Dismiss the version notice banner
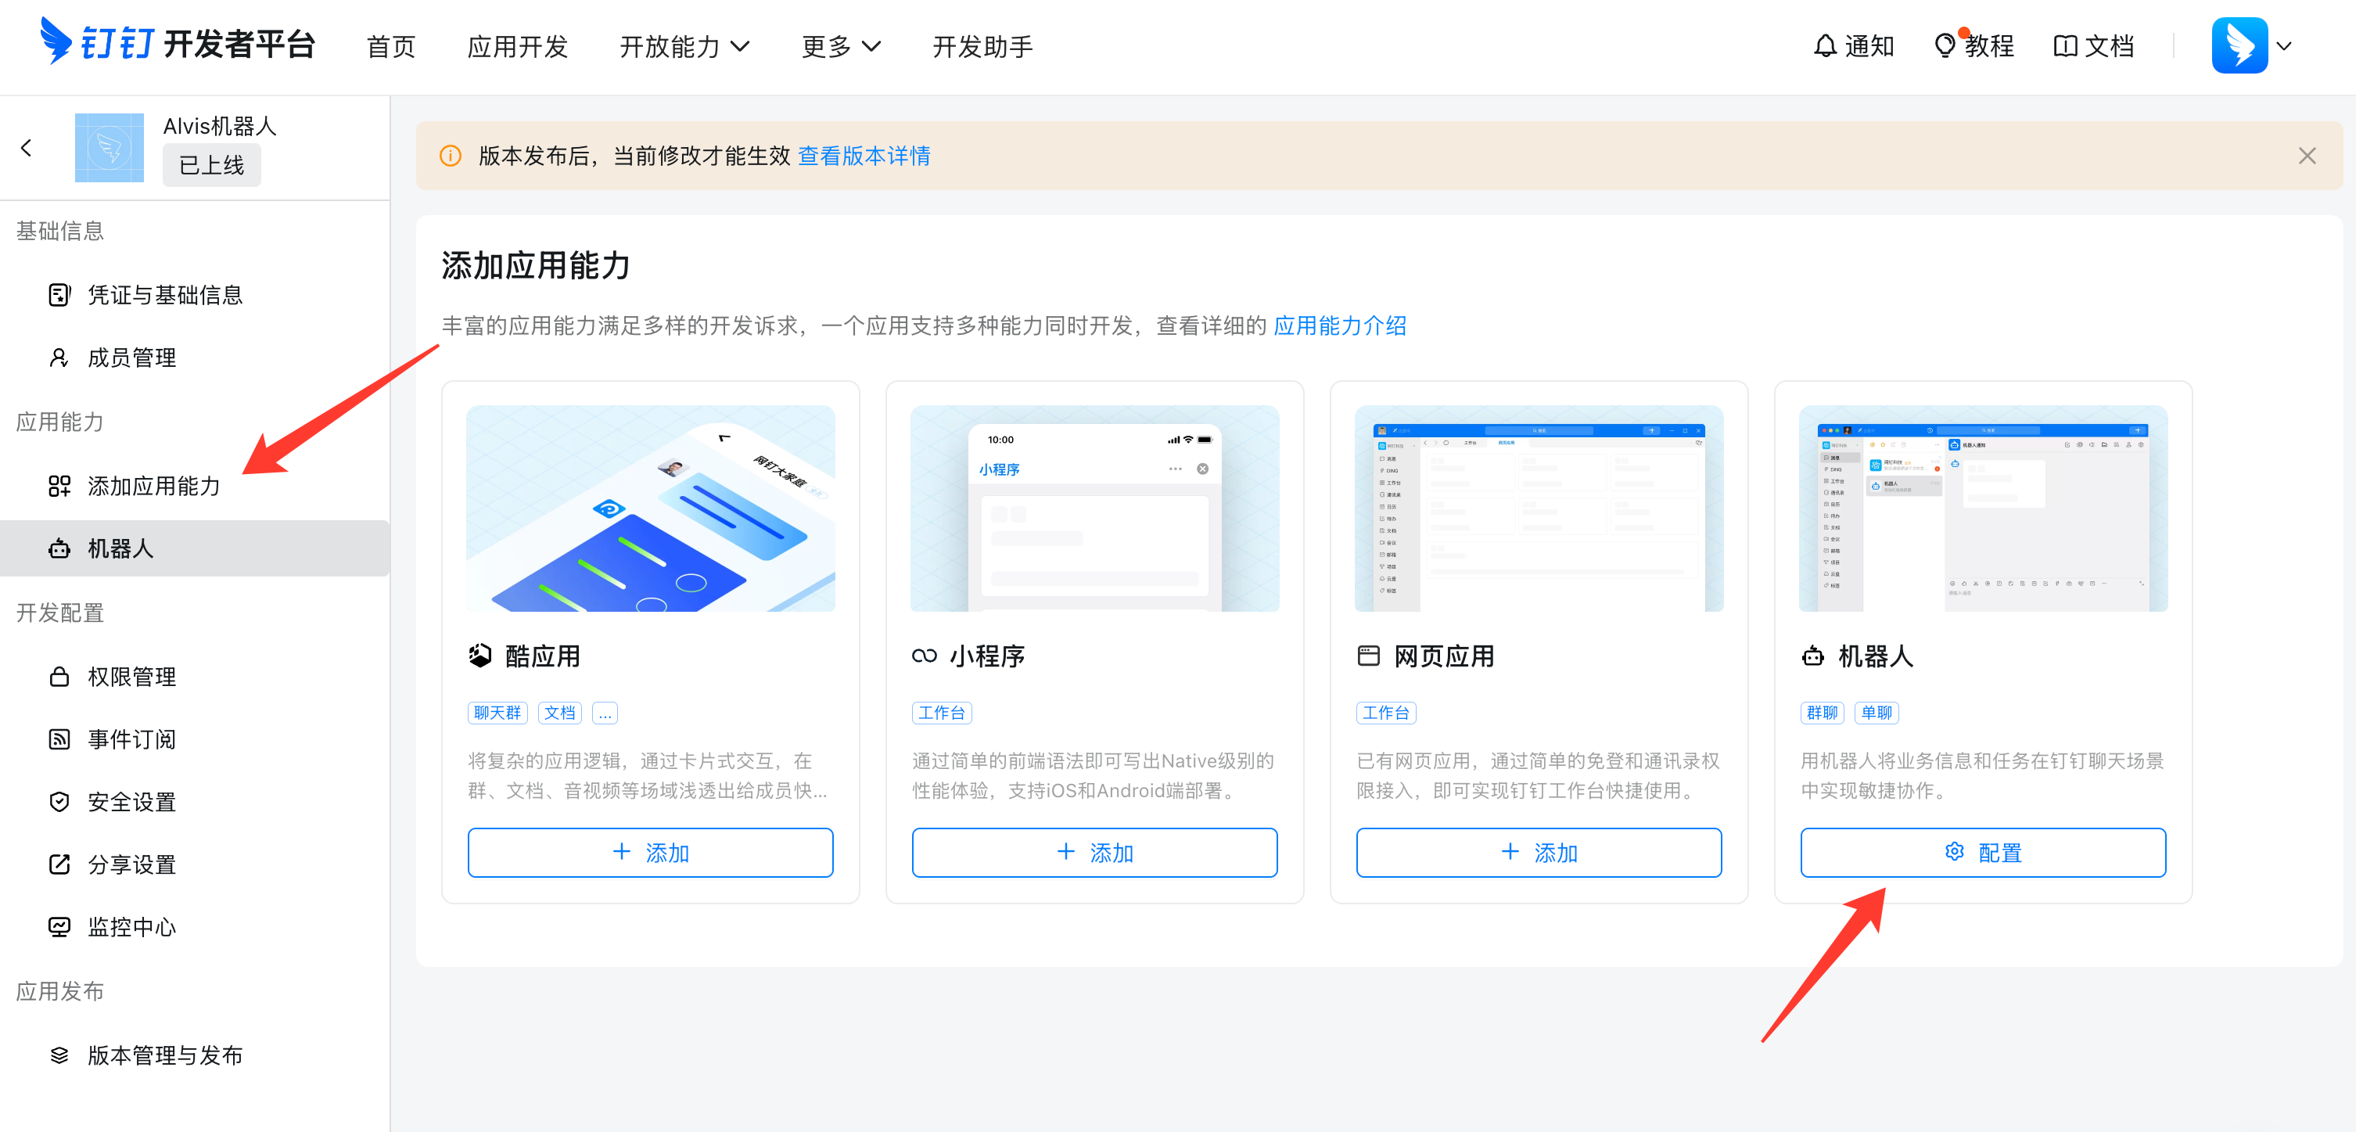The height and width of the screenshot is (1132, 2356). [2307, 156]
